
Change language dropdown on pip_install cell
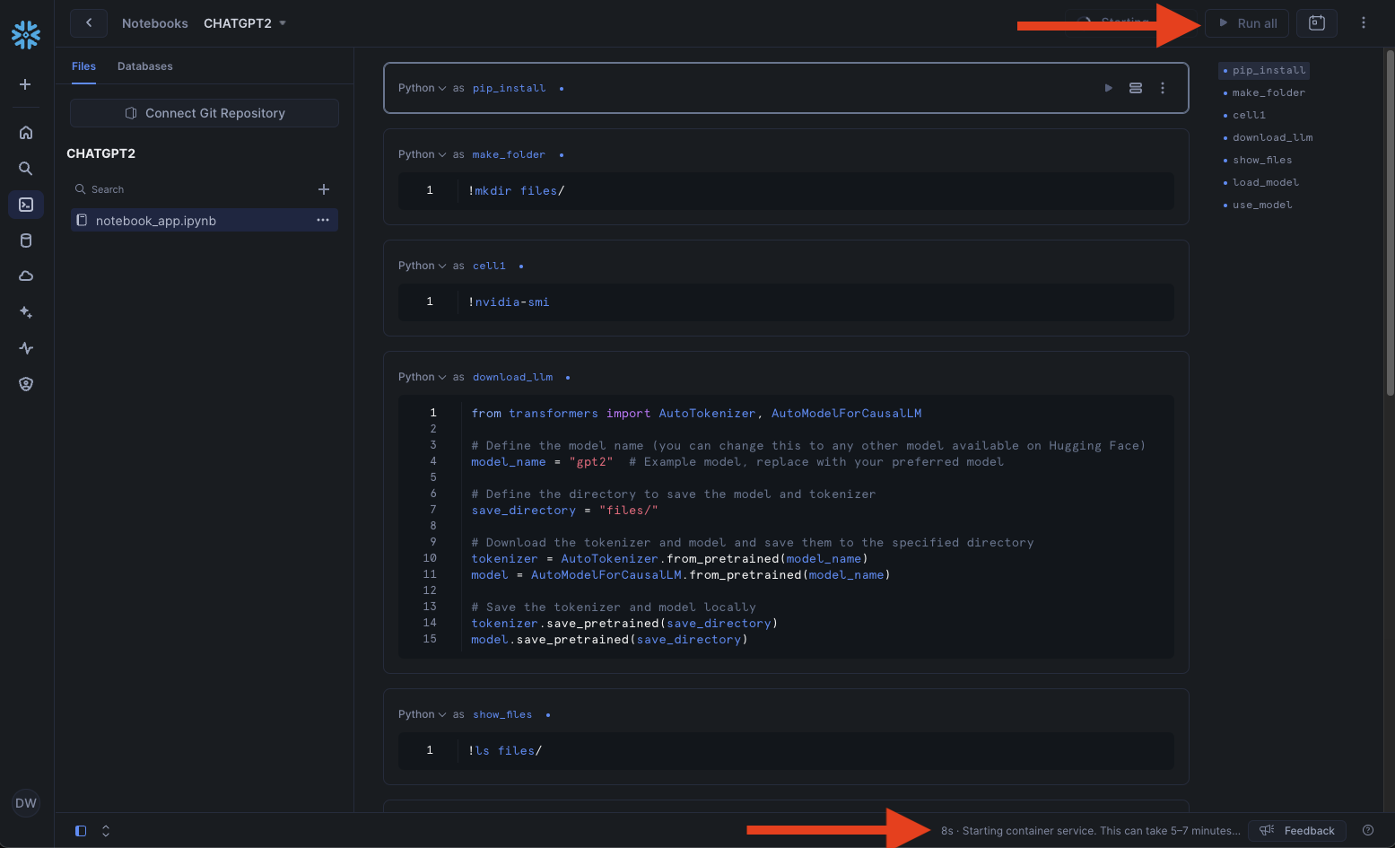[422, 88]
